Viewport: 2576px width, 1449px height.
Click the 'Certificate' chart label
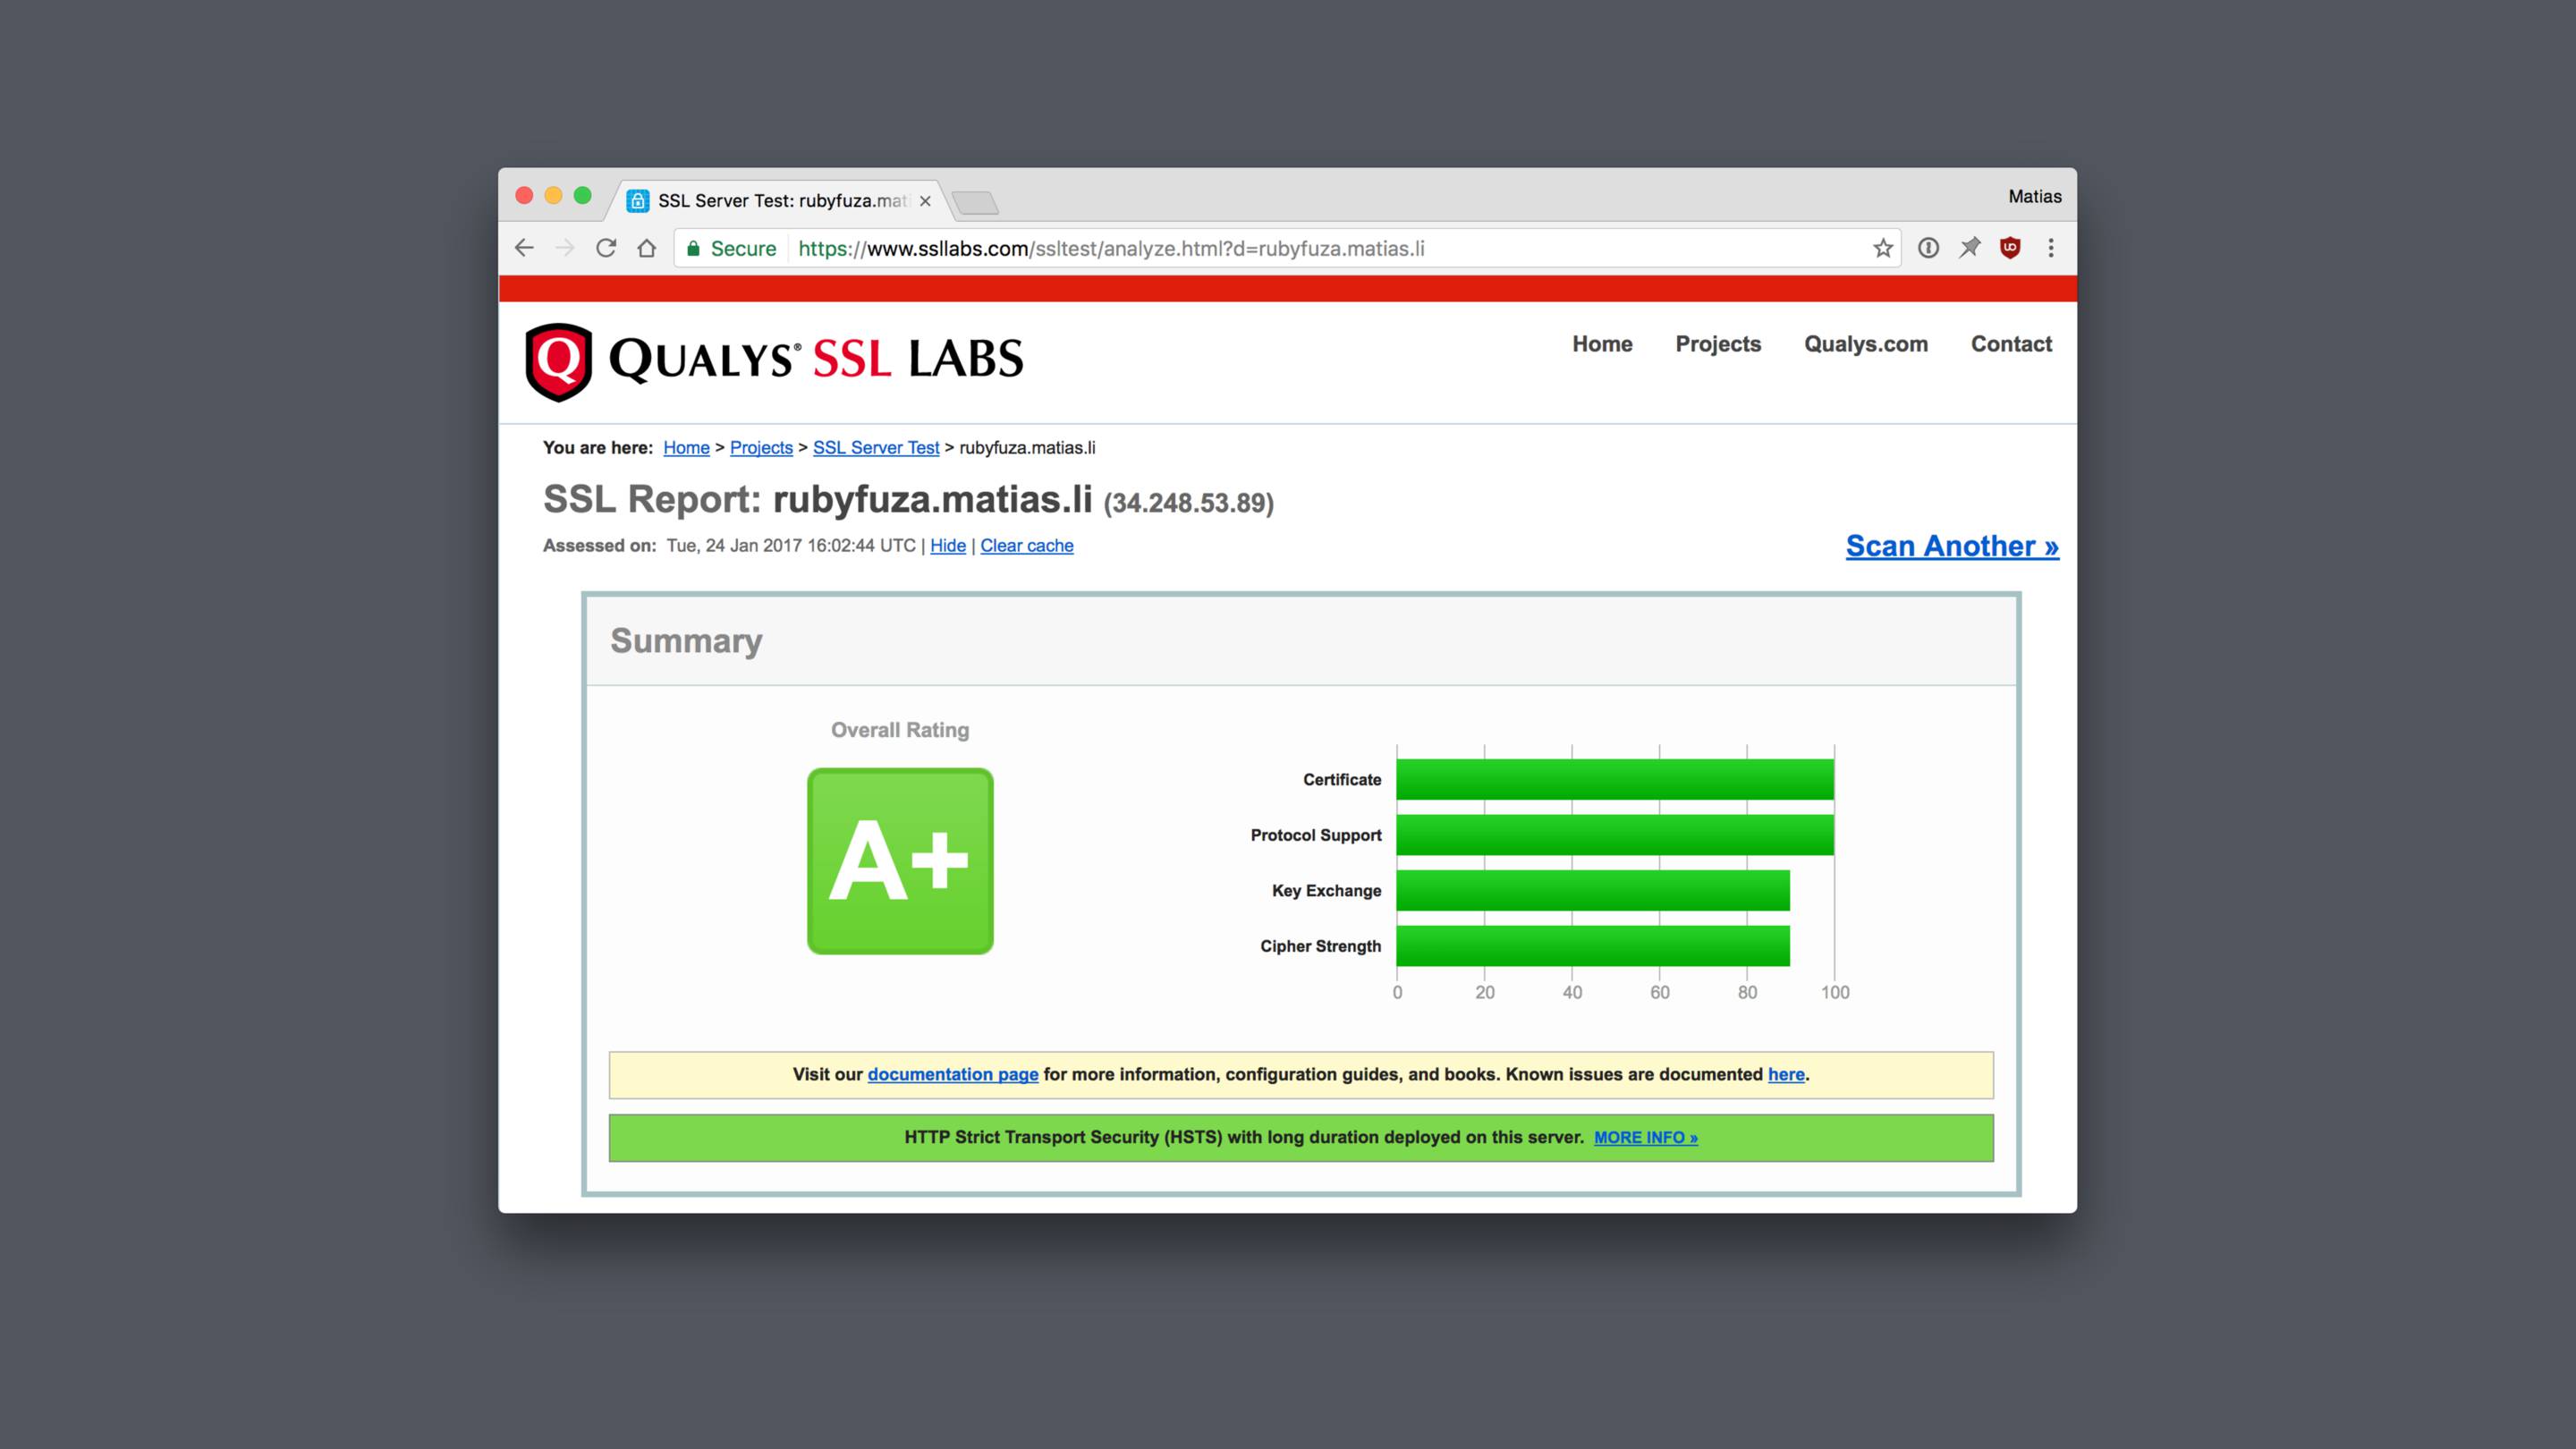(1342, 780)
